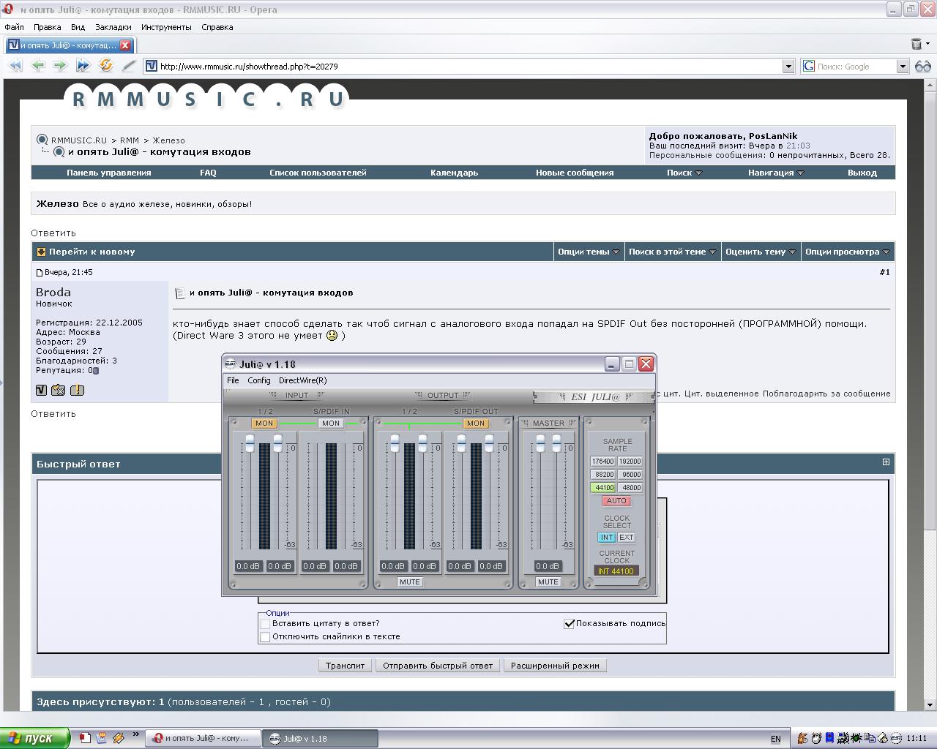Open the Config menu in Juli@

pos(259,380)
